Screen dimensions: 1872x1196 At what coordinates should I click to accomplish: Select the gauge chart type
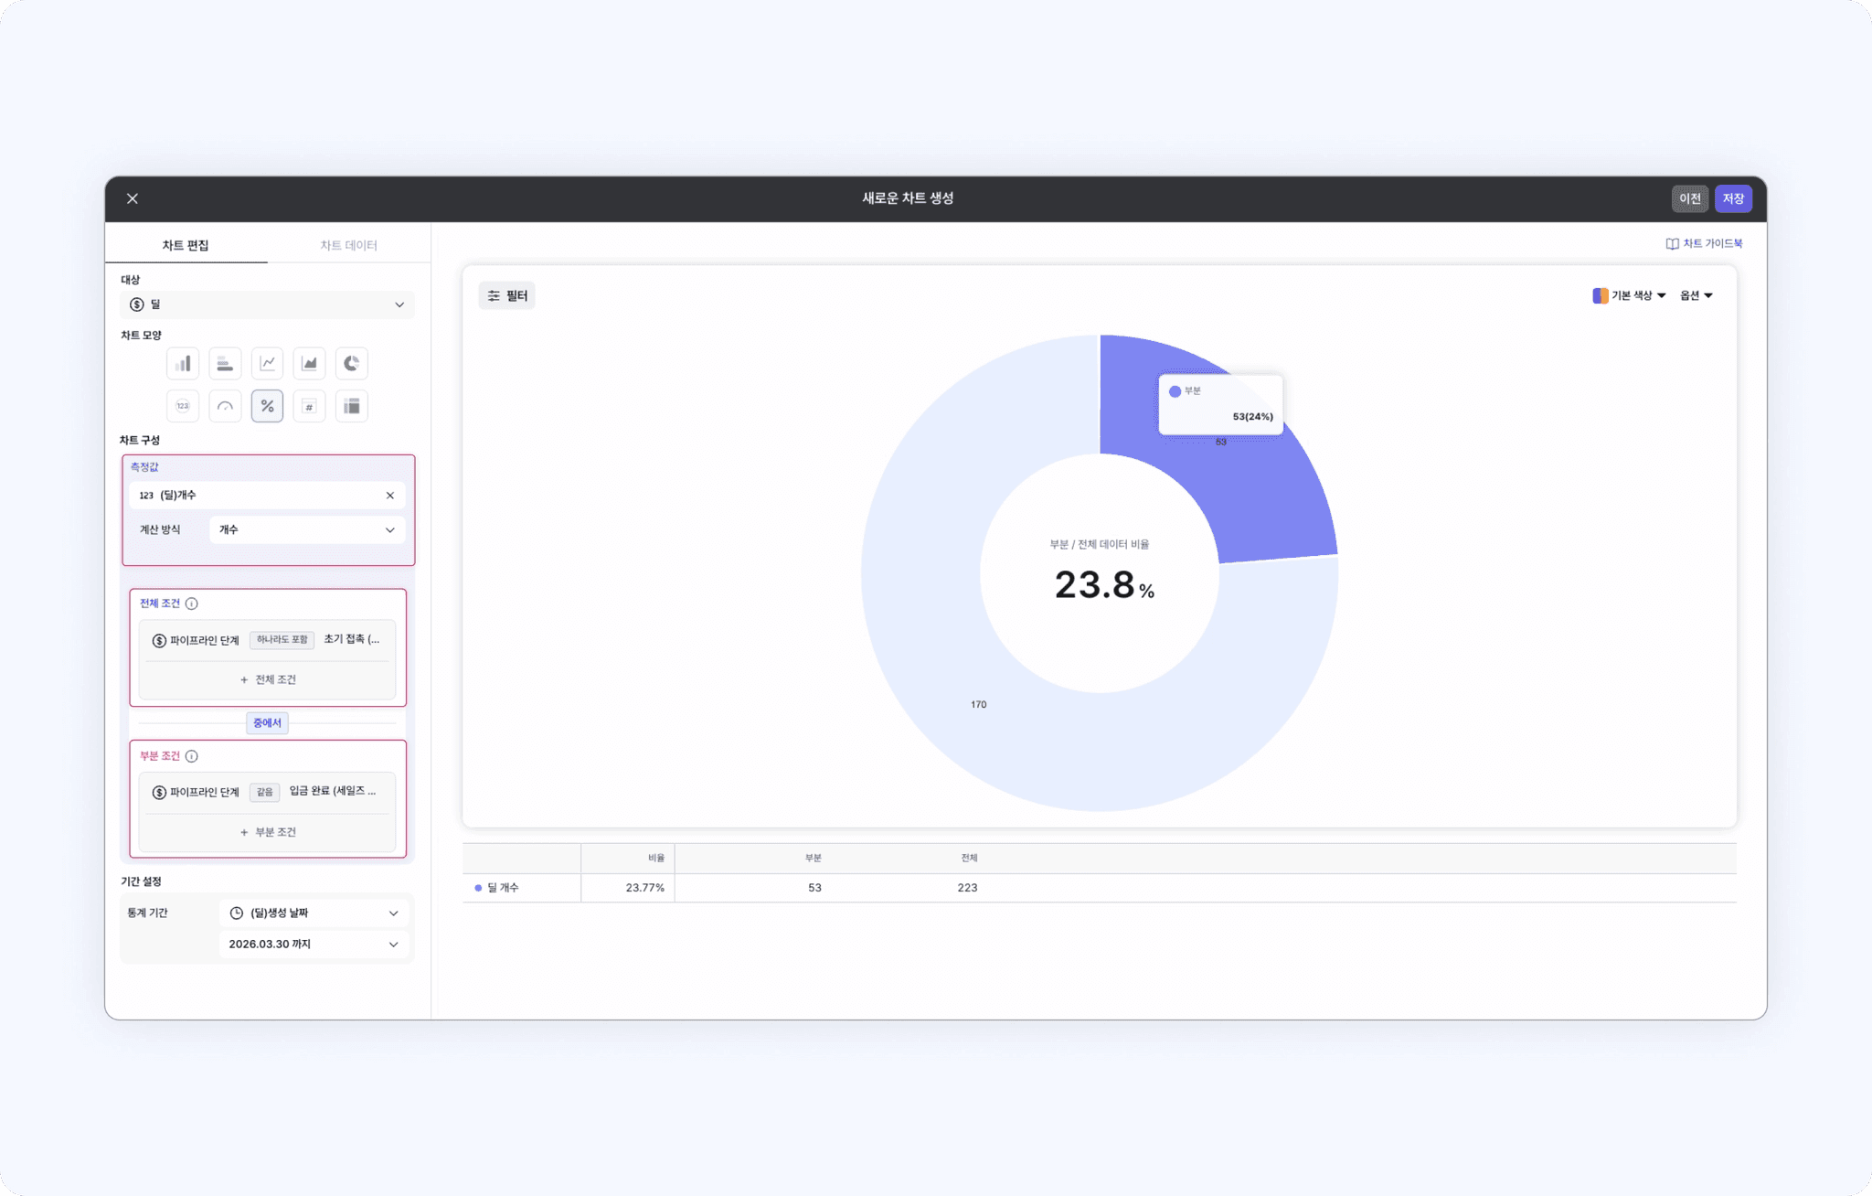coord(225,406)
